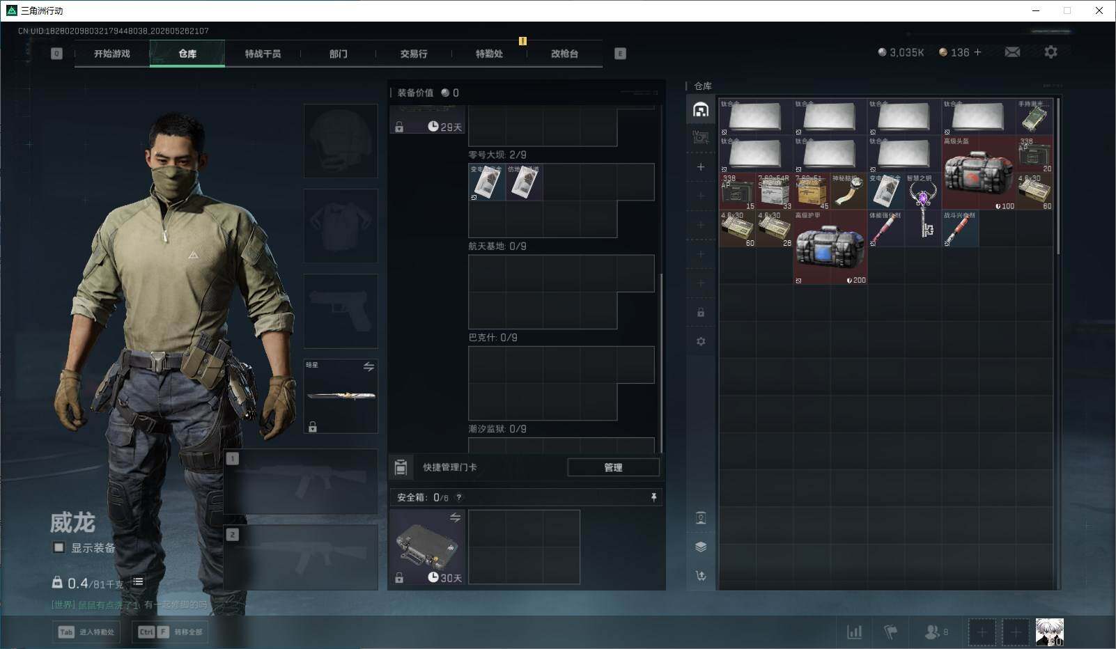Invite teammate in first plus slot
Viewport: 1116px width, 649px height.
982,632
